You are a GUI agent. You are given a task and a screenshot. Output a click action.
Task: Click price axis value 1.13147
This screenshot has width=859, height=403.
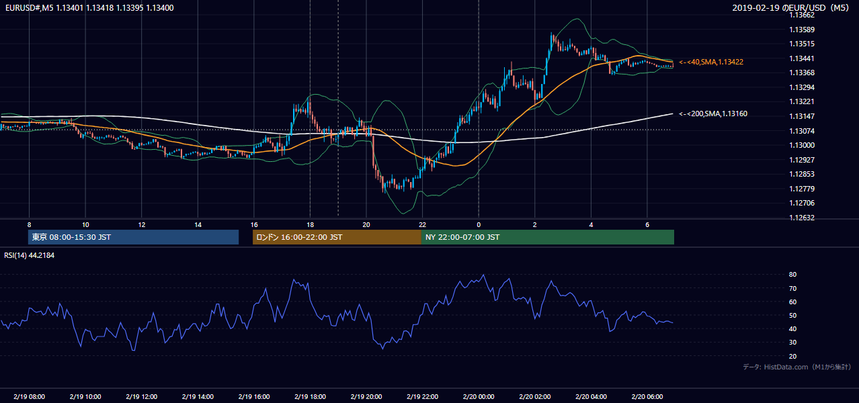point(801,116)
